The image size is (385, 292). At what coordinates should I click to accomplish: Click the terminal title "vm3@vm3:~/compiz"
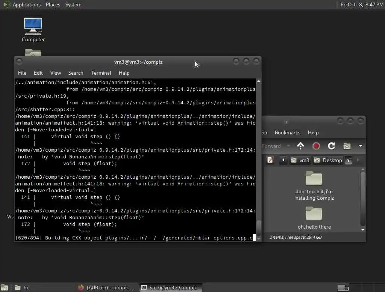[x=138, y=62]
